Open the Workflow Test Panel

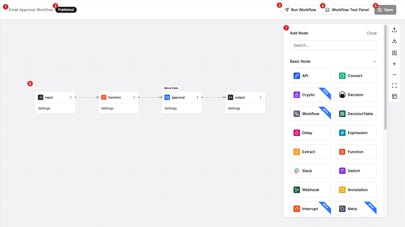click(x=347, y=10)
